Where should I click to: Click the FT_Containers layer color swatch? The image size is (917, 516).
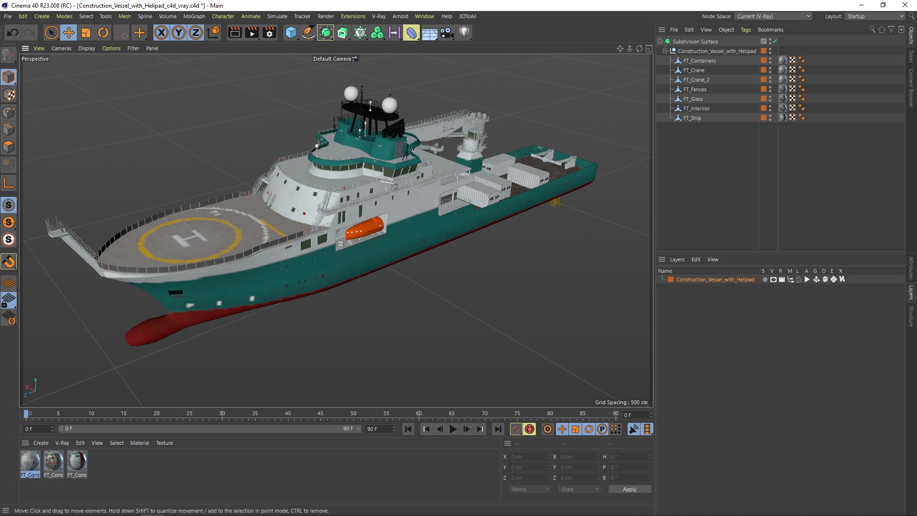763,61
